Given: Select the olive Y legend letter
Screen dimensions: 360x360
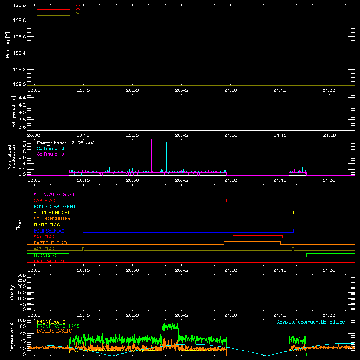Looking at the screenshot, I should coord(78,14).
